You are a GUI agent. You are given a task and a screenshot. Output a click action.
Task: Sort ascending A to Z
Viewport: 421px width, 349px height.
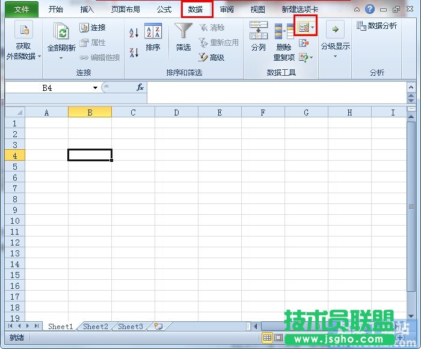point(134,32)
